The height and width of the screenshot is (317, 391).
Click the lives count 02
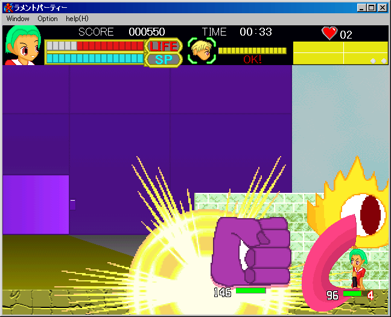point(346,35)
